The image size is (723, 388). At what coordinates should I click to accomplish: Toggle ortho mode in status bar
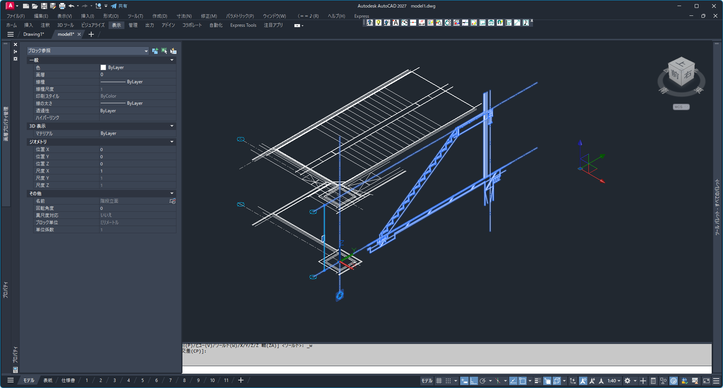click(x=473, y=381)
